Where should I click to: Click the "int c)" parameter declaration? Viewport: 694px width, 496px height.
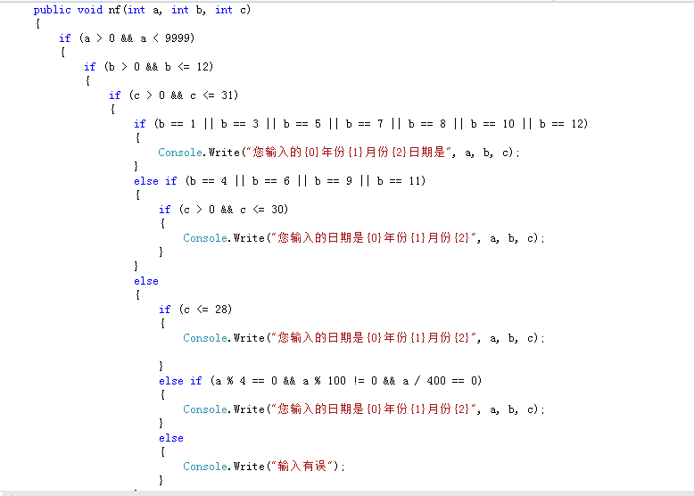click(233, 10)
